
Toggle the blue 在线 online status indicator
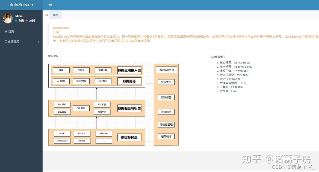[x=16, y=20]
